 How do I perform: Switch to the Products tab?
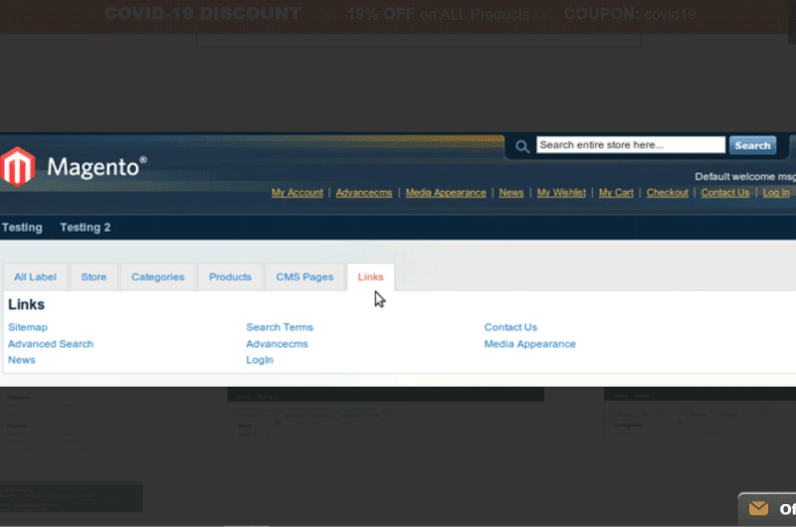(230, 277)
